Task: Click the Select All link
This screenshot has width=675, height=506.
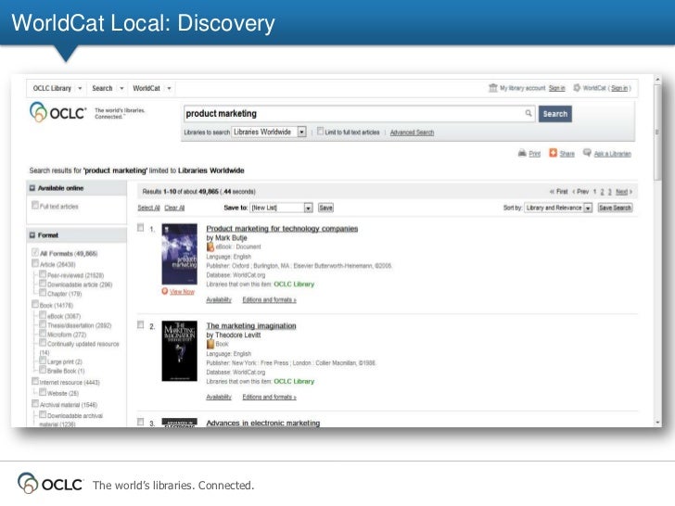Action: point(148,208)
